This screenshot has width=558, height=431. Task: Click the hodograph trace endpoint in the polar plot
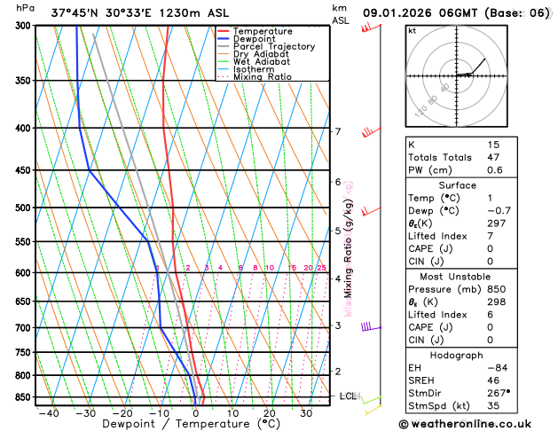[484, 59]
